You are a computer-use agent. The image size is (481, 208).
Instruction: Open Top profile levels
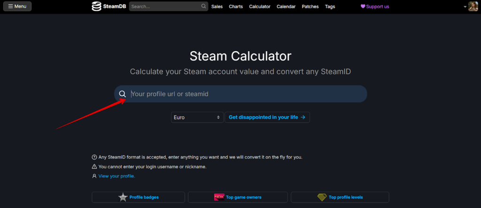pos(340,197)
